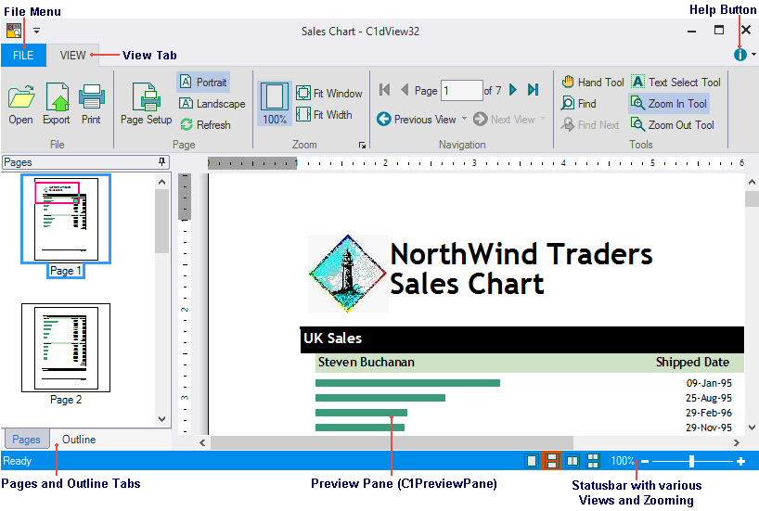Viewport: 759px width, 511px height.
Task: Jump to the last page
Action: (533, 90)
